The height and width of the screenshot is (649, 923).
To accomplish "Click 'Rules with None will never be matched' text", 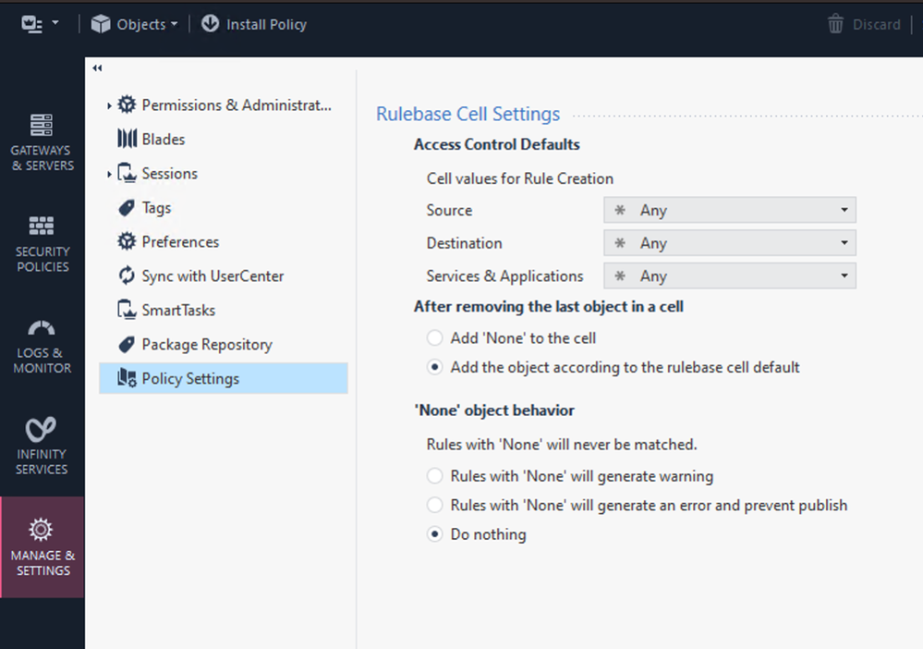I will 562,444.
